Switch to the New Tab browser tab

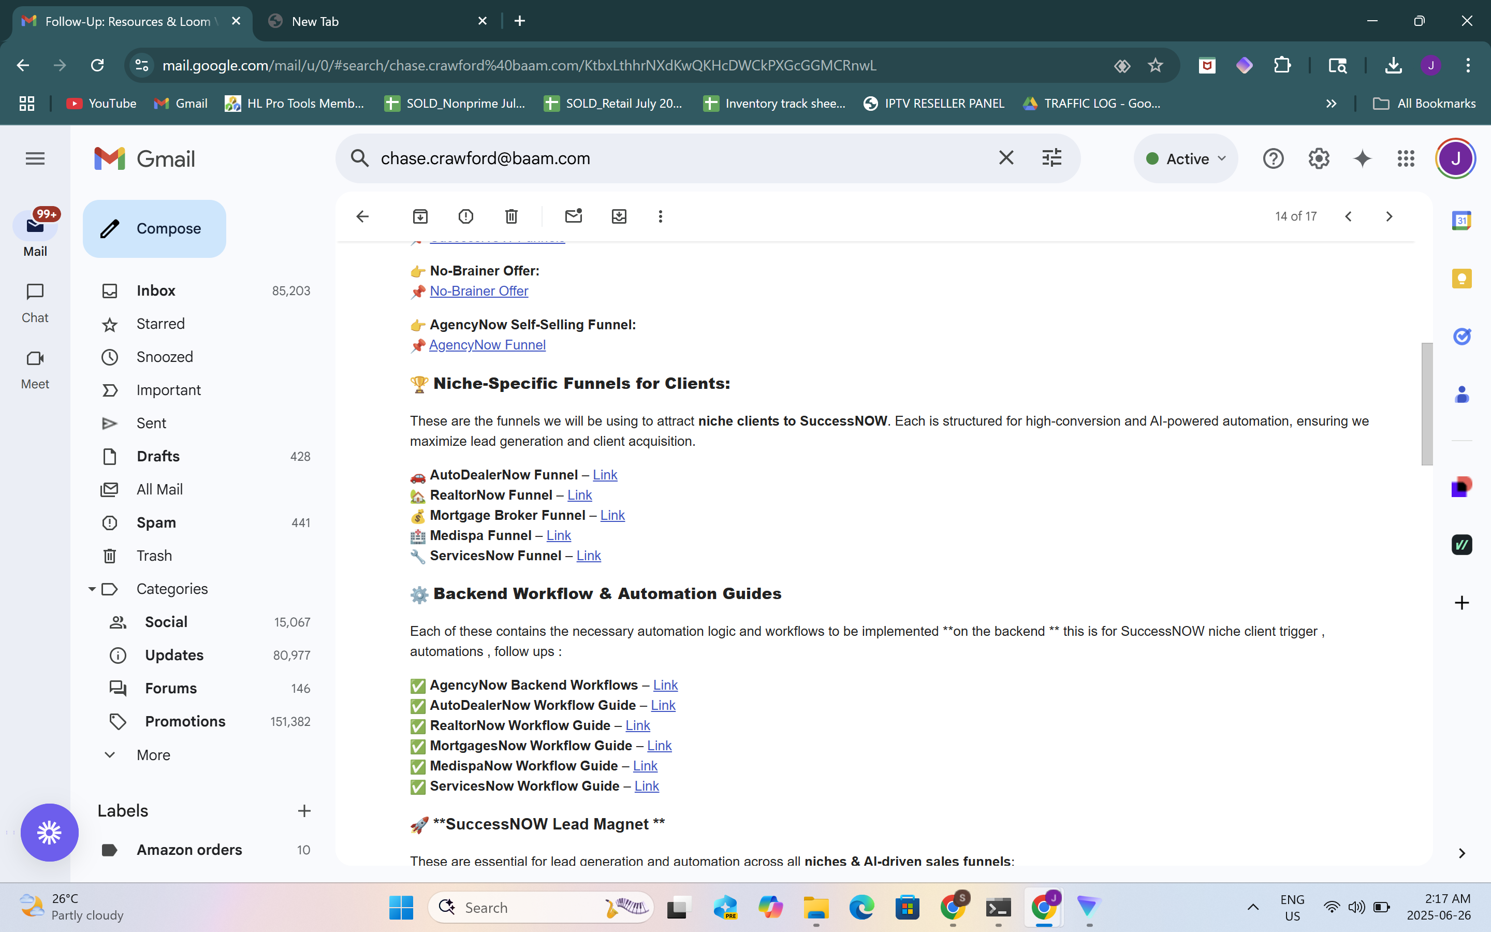click(377, 22)
